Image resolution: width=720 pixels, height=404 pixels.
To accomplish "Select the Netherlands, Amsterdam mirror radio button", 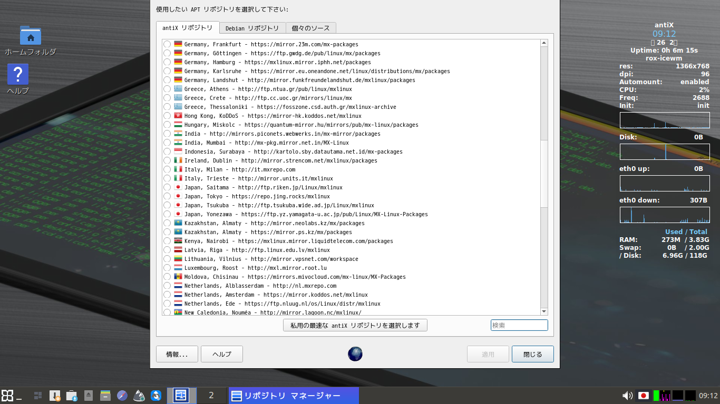I will pyautogui.click(x=167, y=295).
